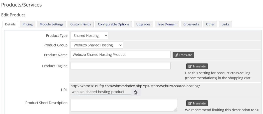
Task: Return to the Details tab
Action: [10, 24]
